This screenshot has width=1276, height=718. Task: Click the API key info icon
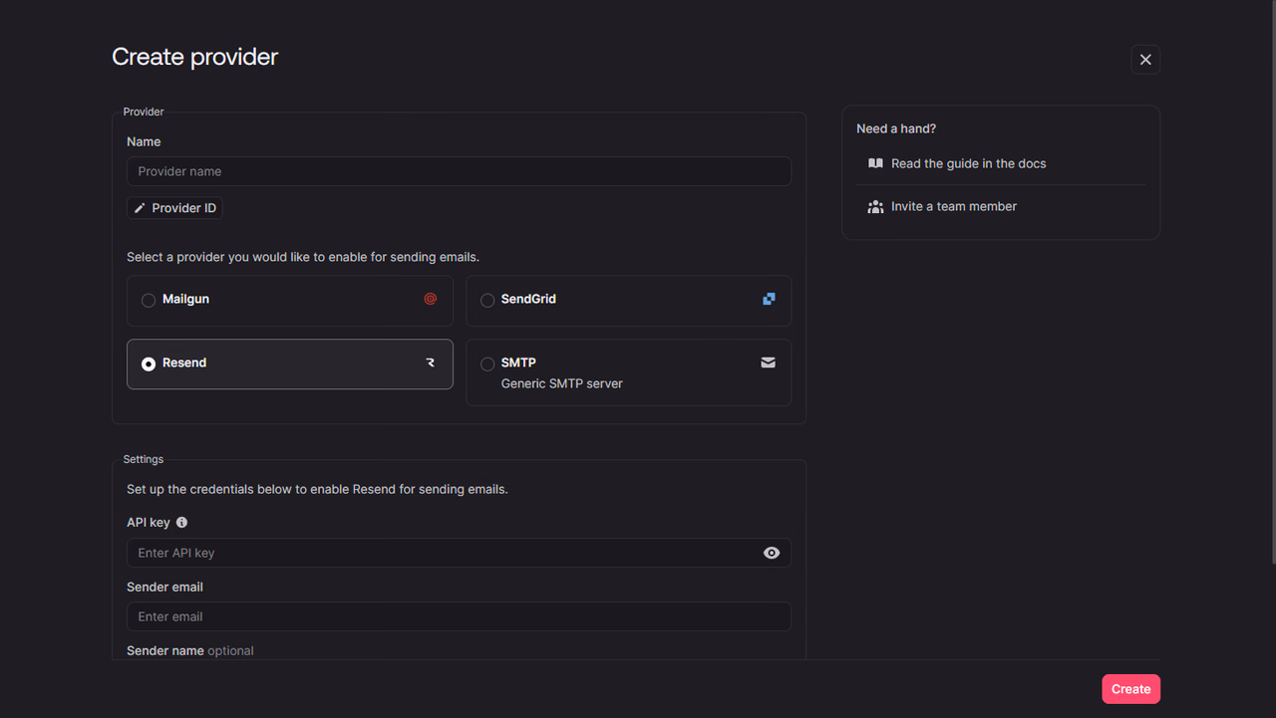click(x=181, y=523)
